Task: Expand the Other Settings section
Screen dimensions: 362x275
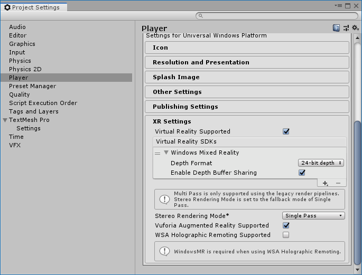Action: pos(247,92)
